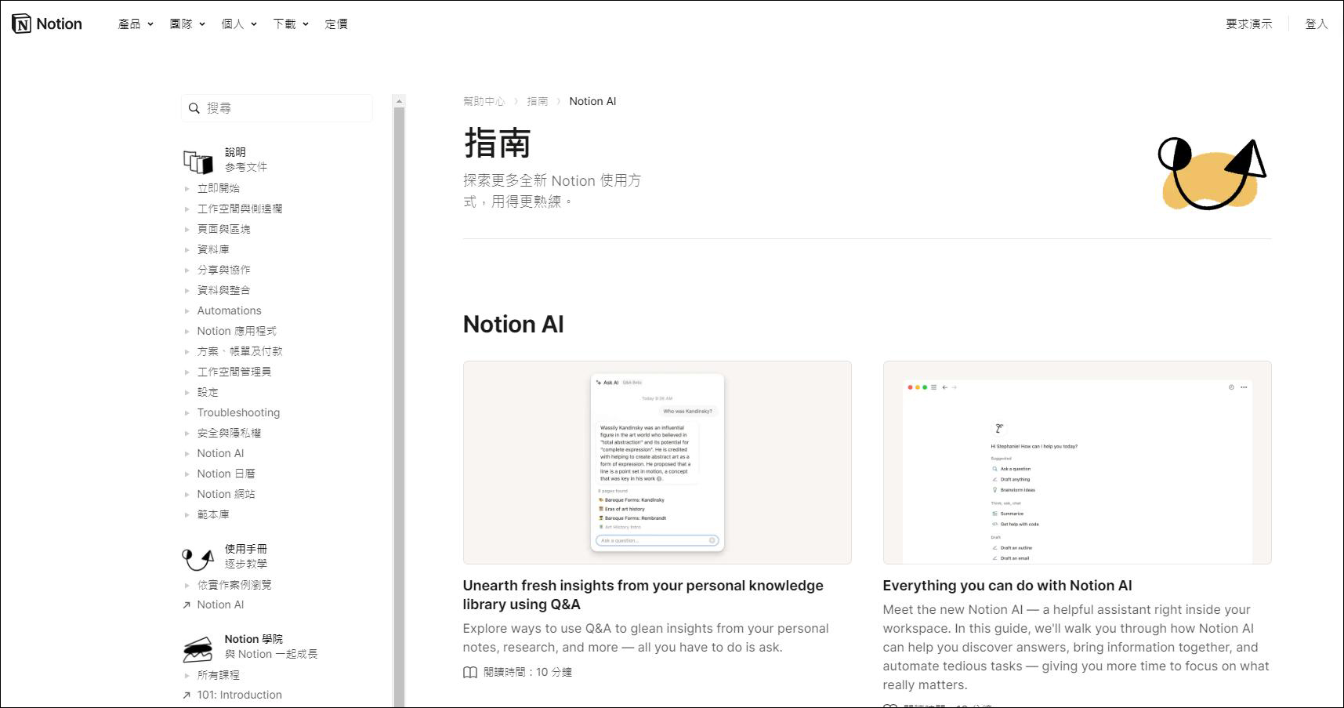This screenshot has height=708, width=1344.
Task: Open the 個人 dropdown menu
Action: [x=239, y=24]
